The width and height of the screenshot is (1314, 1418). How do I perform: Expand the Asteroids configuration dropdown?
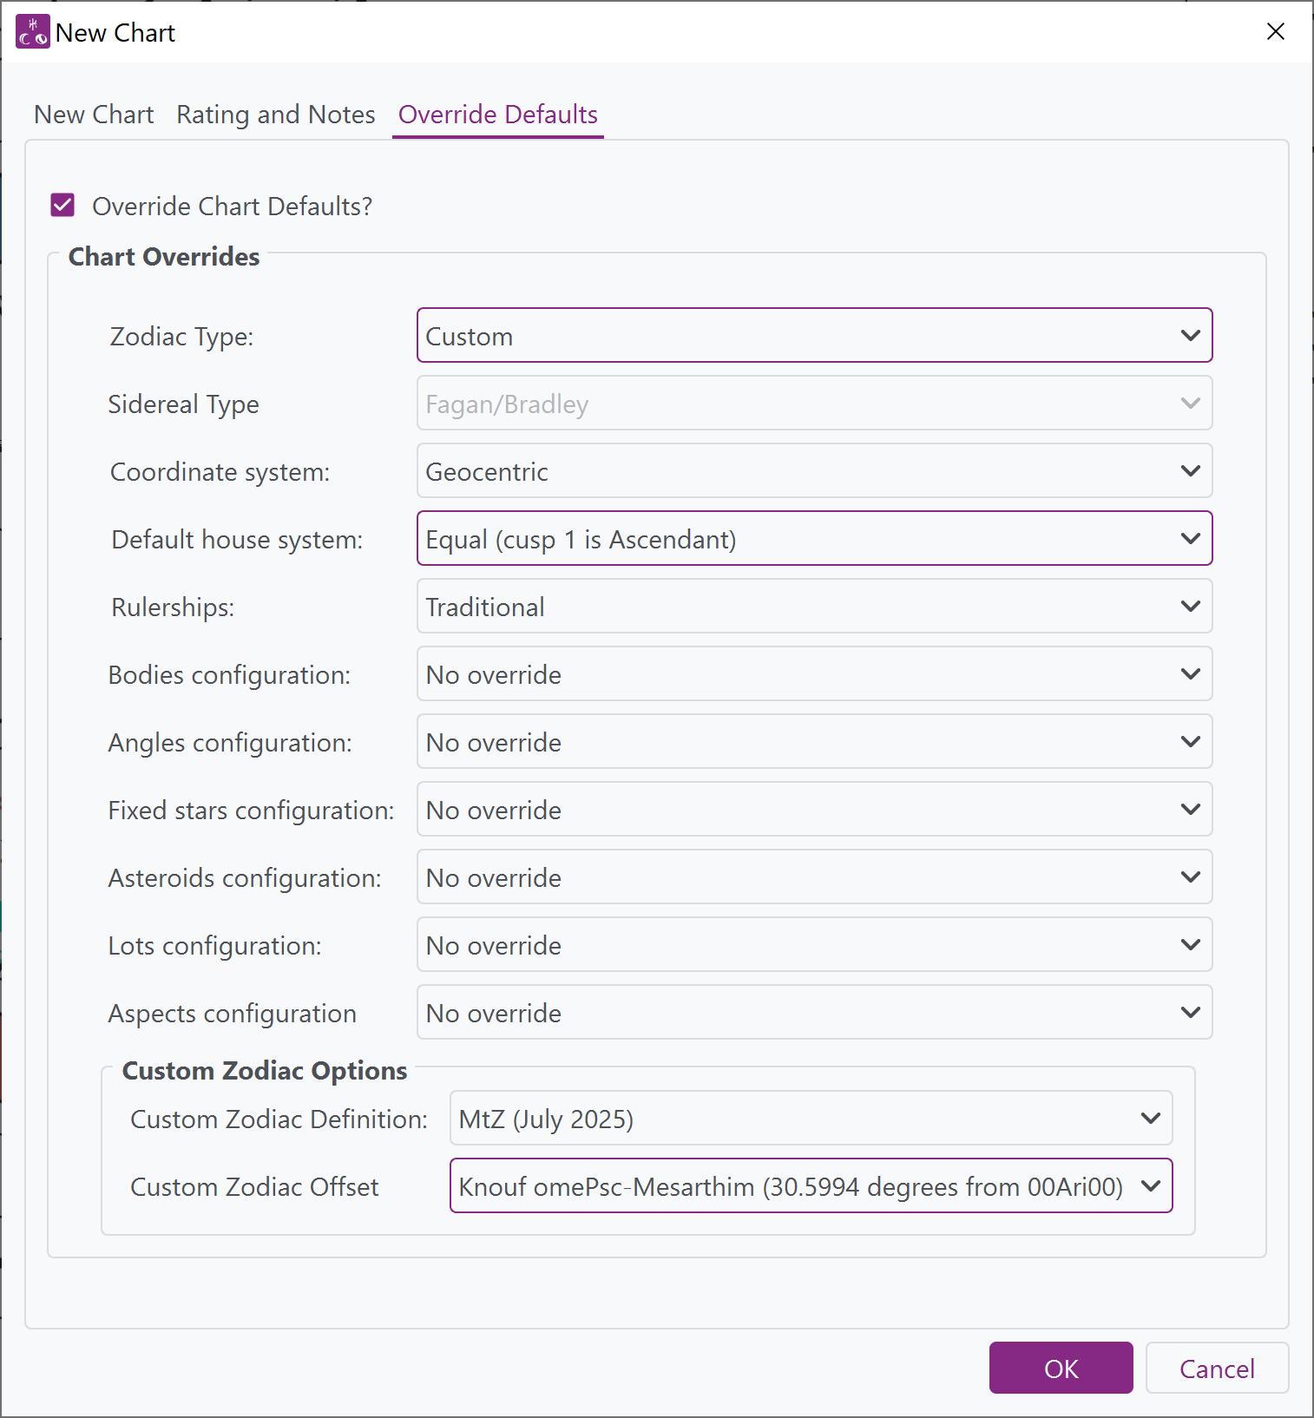(x=814, y=877)
